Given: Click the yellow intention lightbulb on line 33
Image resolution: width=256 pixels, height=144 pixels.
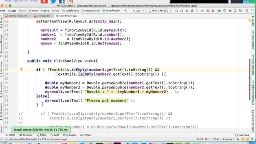Looking at the screenshot, I should 21,69.
